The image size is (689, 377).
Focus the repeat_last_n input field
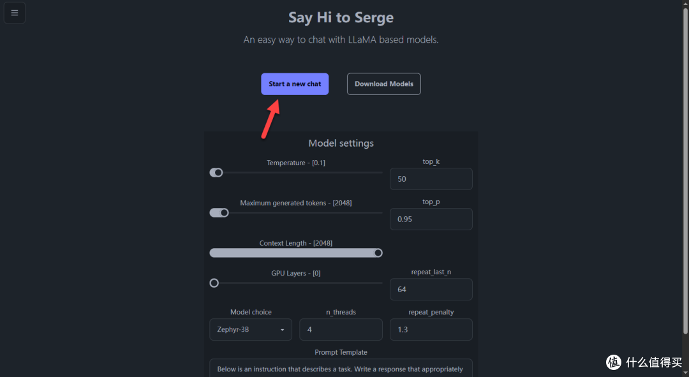[431, 289]
